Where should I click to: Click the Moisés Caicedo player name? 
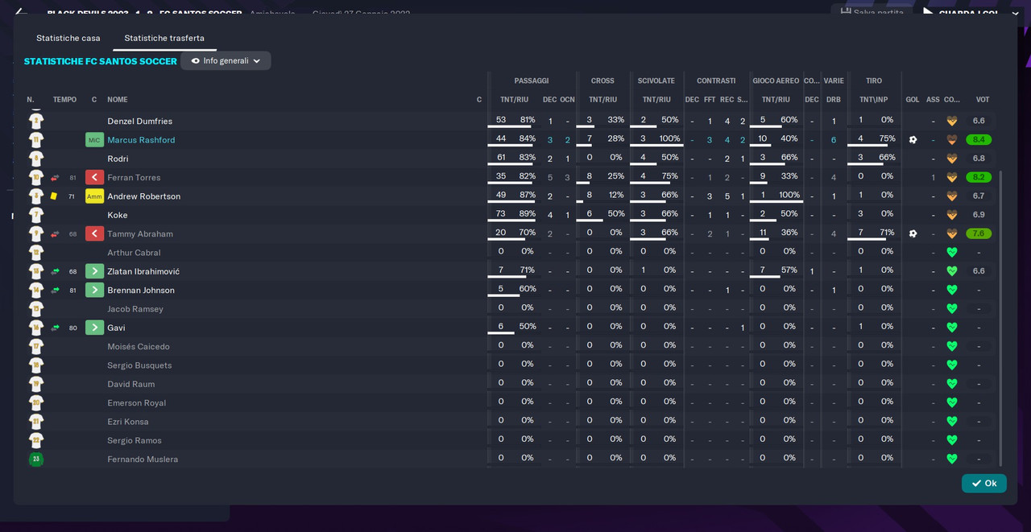(x=139, y=347)
